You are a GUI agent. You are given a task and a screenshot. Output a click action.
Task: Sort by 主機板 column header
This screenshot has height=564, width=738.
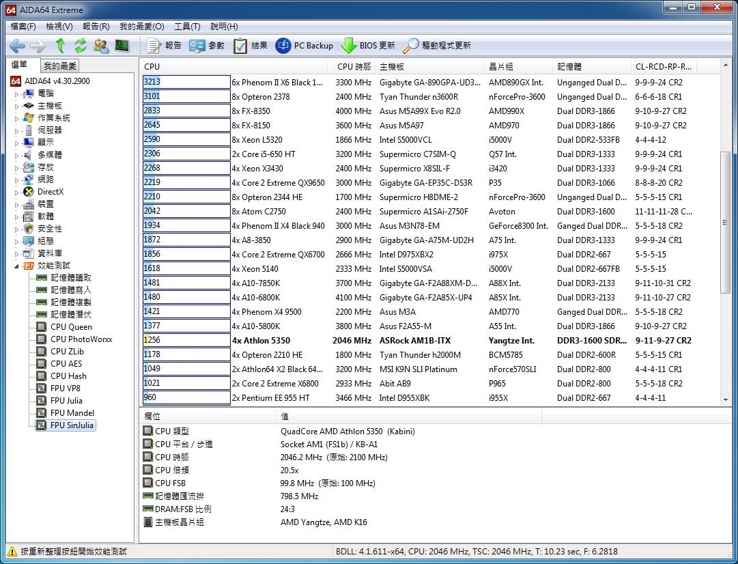pos(429,66)
